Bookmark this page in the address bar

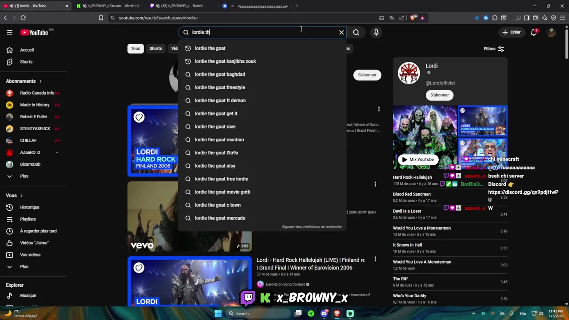pyautogui.click(x=101, y=18)
